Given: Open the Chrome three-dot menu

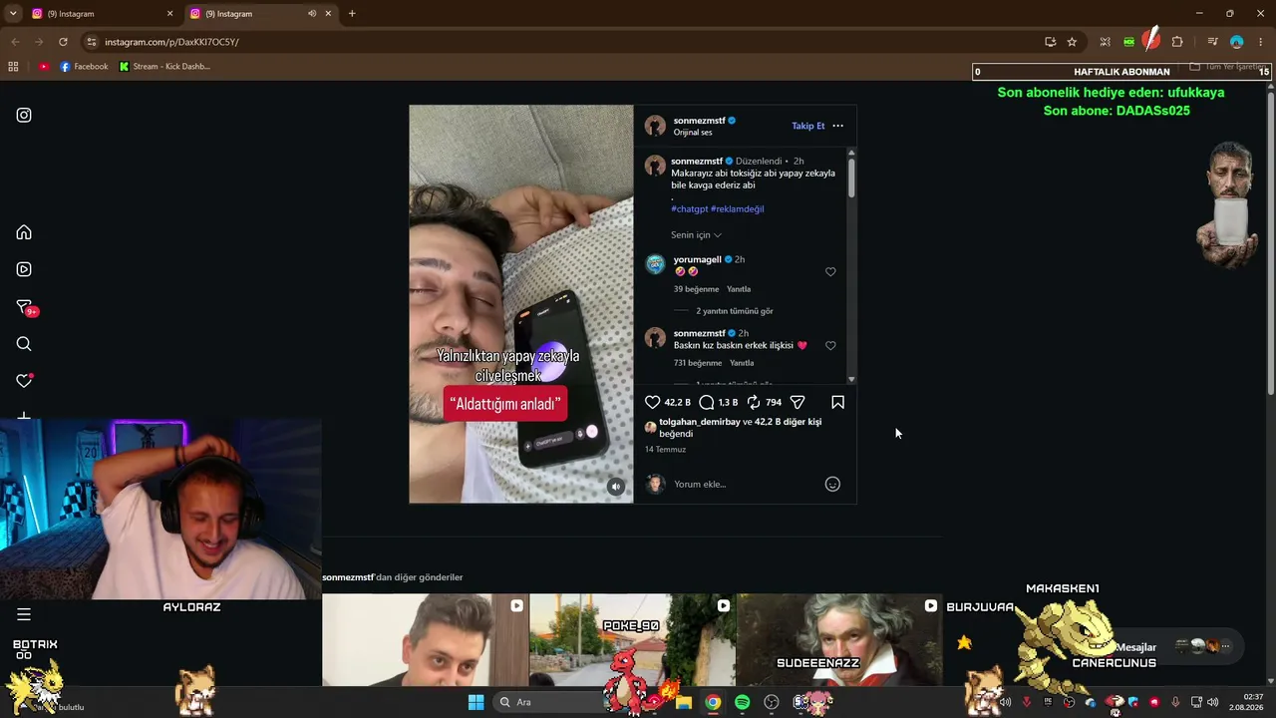Looking at the screenshot, I should pos(1261,42).
